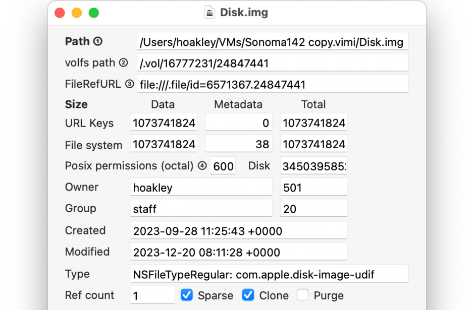Image resolution: width=474 pixels, height=310 pixels.
Task: Click the Owner name field showing hoakley
Action: coord(201,188)
